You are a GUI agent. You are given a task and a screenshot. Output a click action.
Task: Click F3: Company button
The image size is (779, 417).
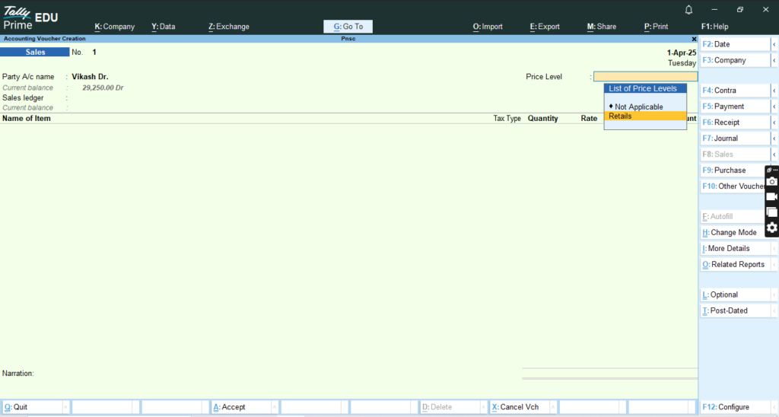tap(735, 60)
